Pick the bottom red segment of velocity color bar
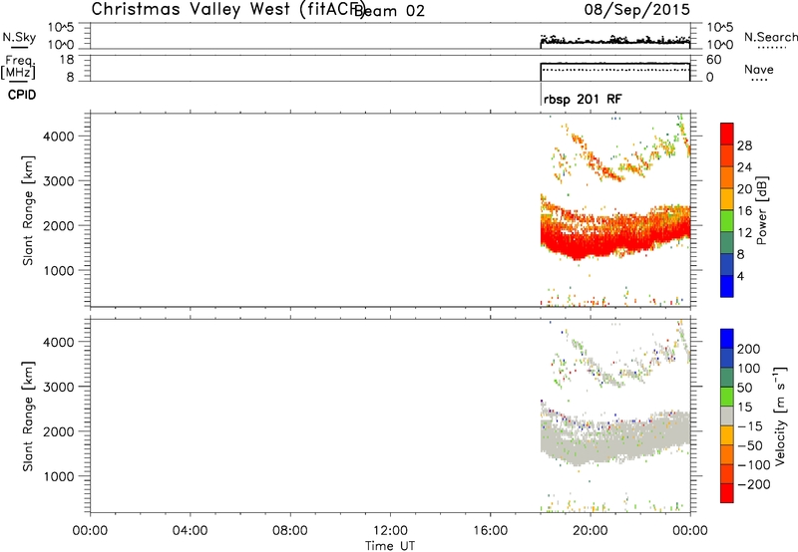798x552 pixels. tap(727, 493)
